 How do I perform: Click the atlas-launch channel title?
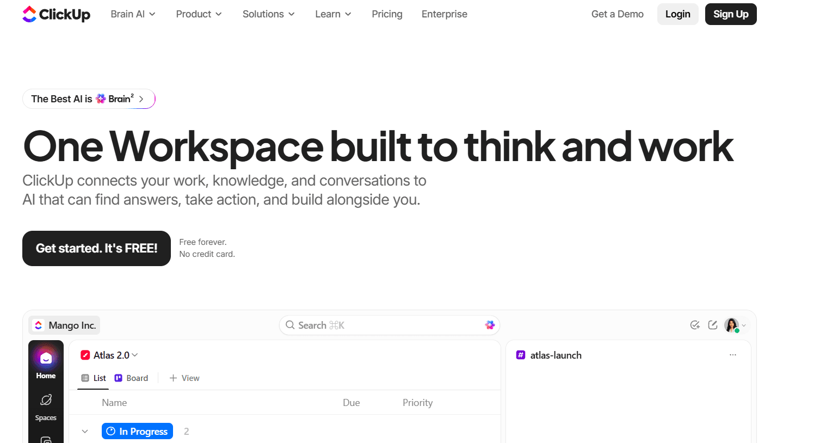click(x=556, y=355)
